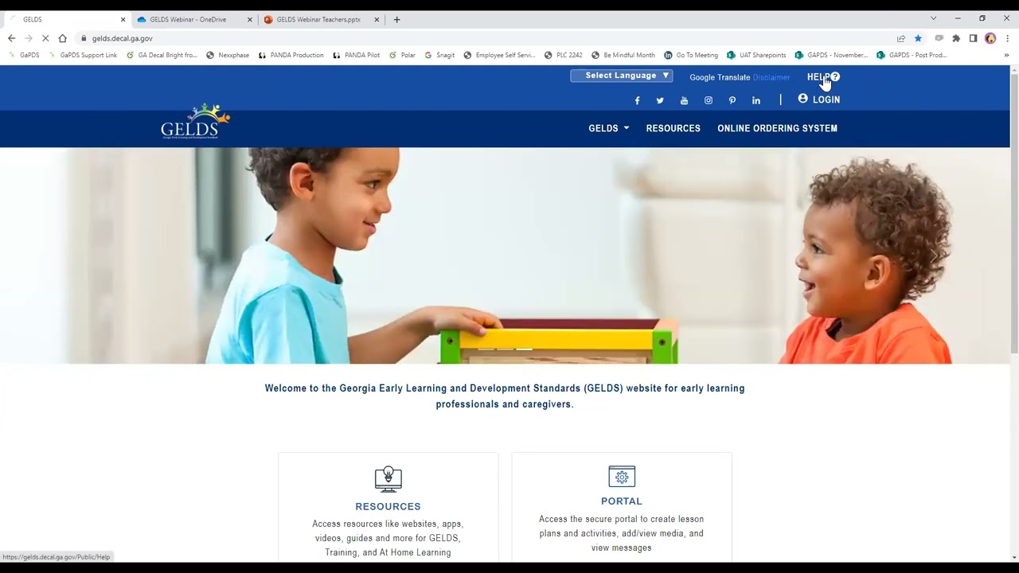
Task: Open the Be Mindful Month bookmark
Action: 623,55
